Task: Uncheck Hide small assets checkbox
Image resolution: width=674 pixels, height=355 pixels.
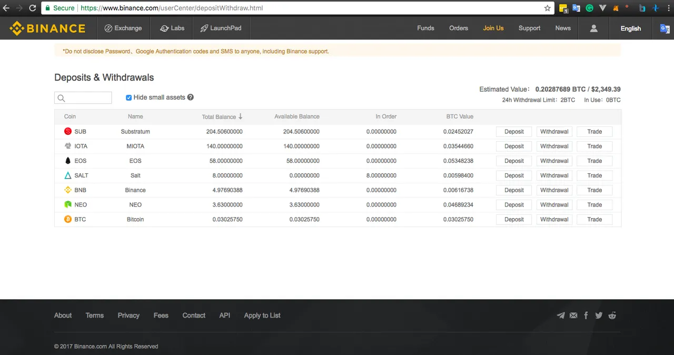Action: (128, 97)
